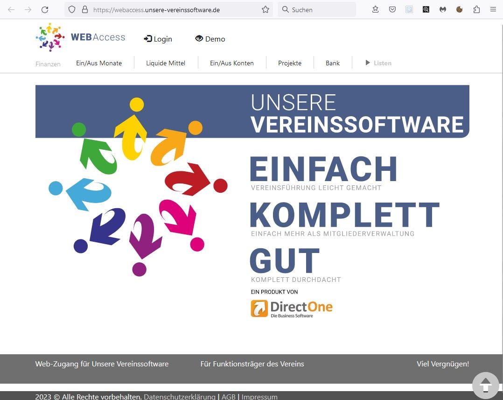Viewport: 503px width, 400px height.
Task: Click the WEBAccess logo
Action: tap(81, 37)
